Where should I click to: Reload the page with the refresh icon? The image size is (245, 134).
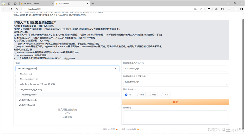click(x=11, y=9)
